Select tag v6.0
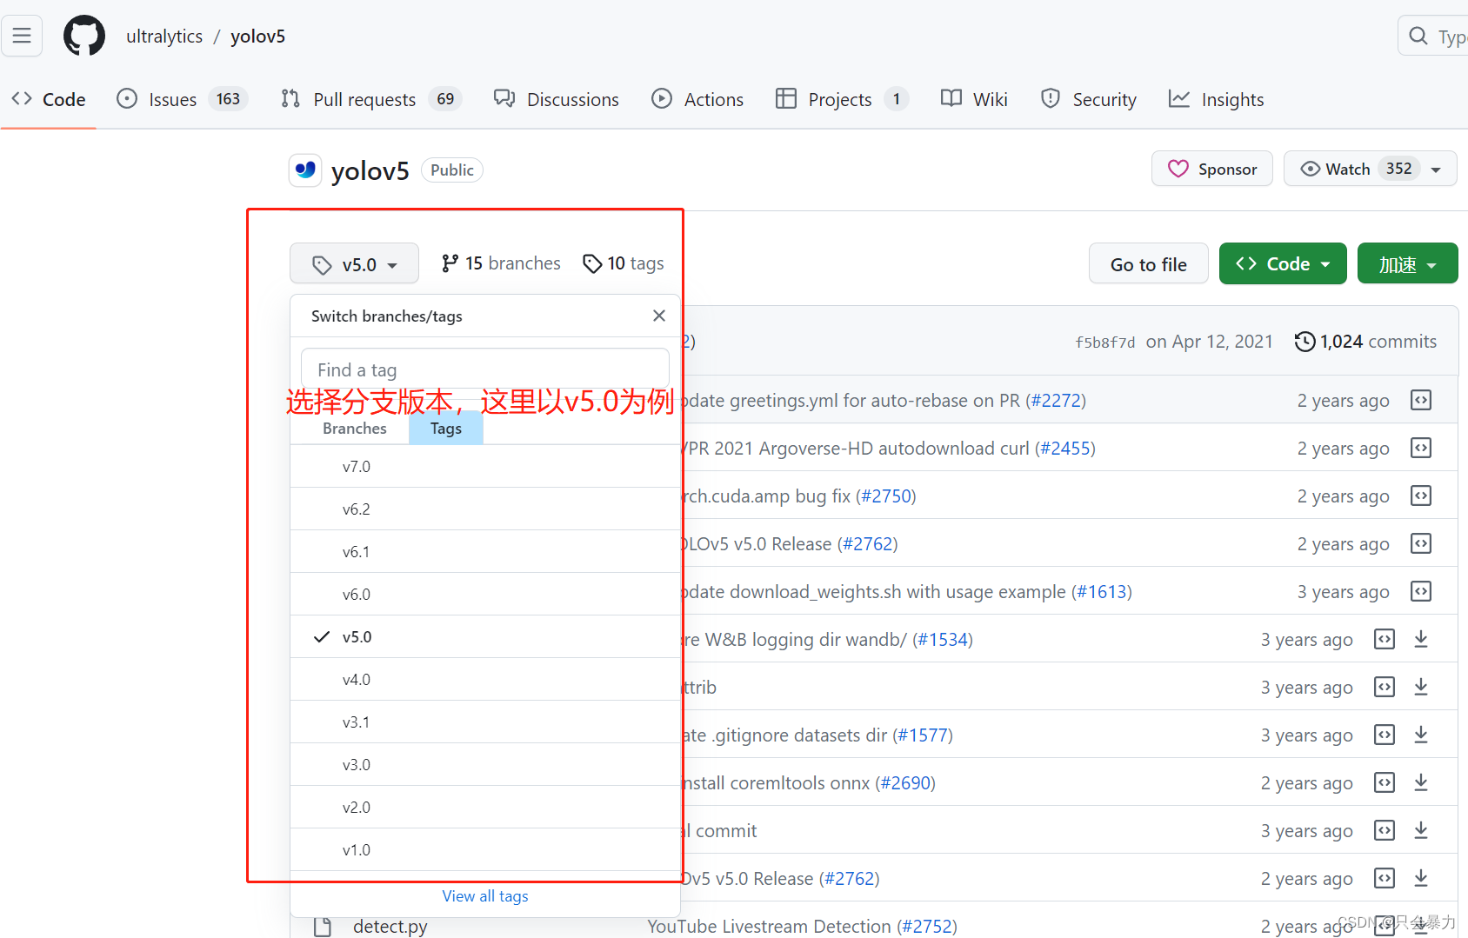Screen dimensions: 1468x938 (x=485, y=595)
